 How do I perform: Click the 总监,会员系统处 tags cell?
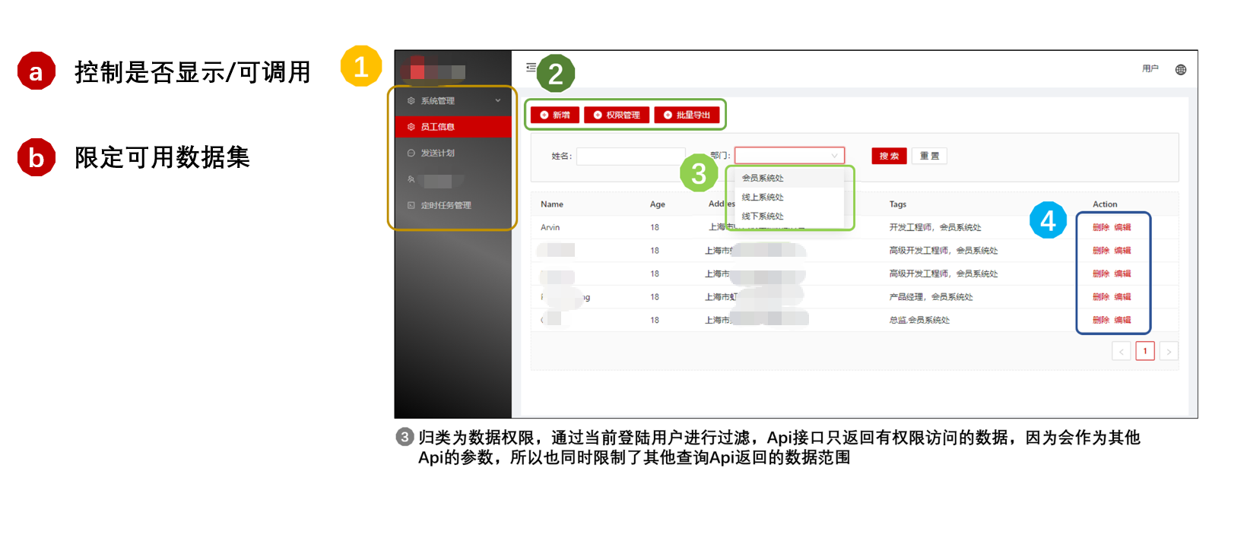[x=919, y=320]
